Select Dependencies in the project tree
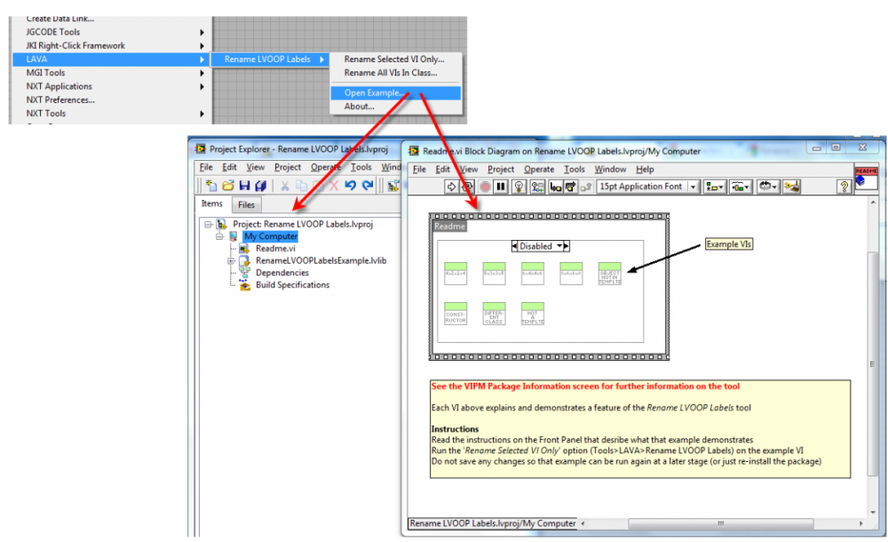 click(x=282, y=273)
